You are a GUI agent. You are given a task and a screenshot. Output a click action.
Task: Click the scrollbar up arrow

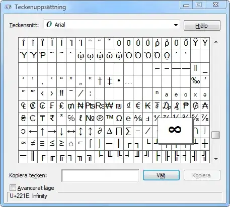pyautogui.click(x=216, y=42)
